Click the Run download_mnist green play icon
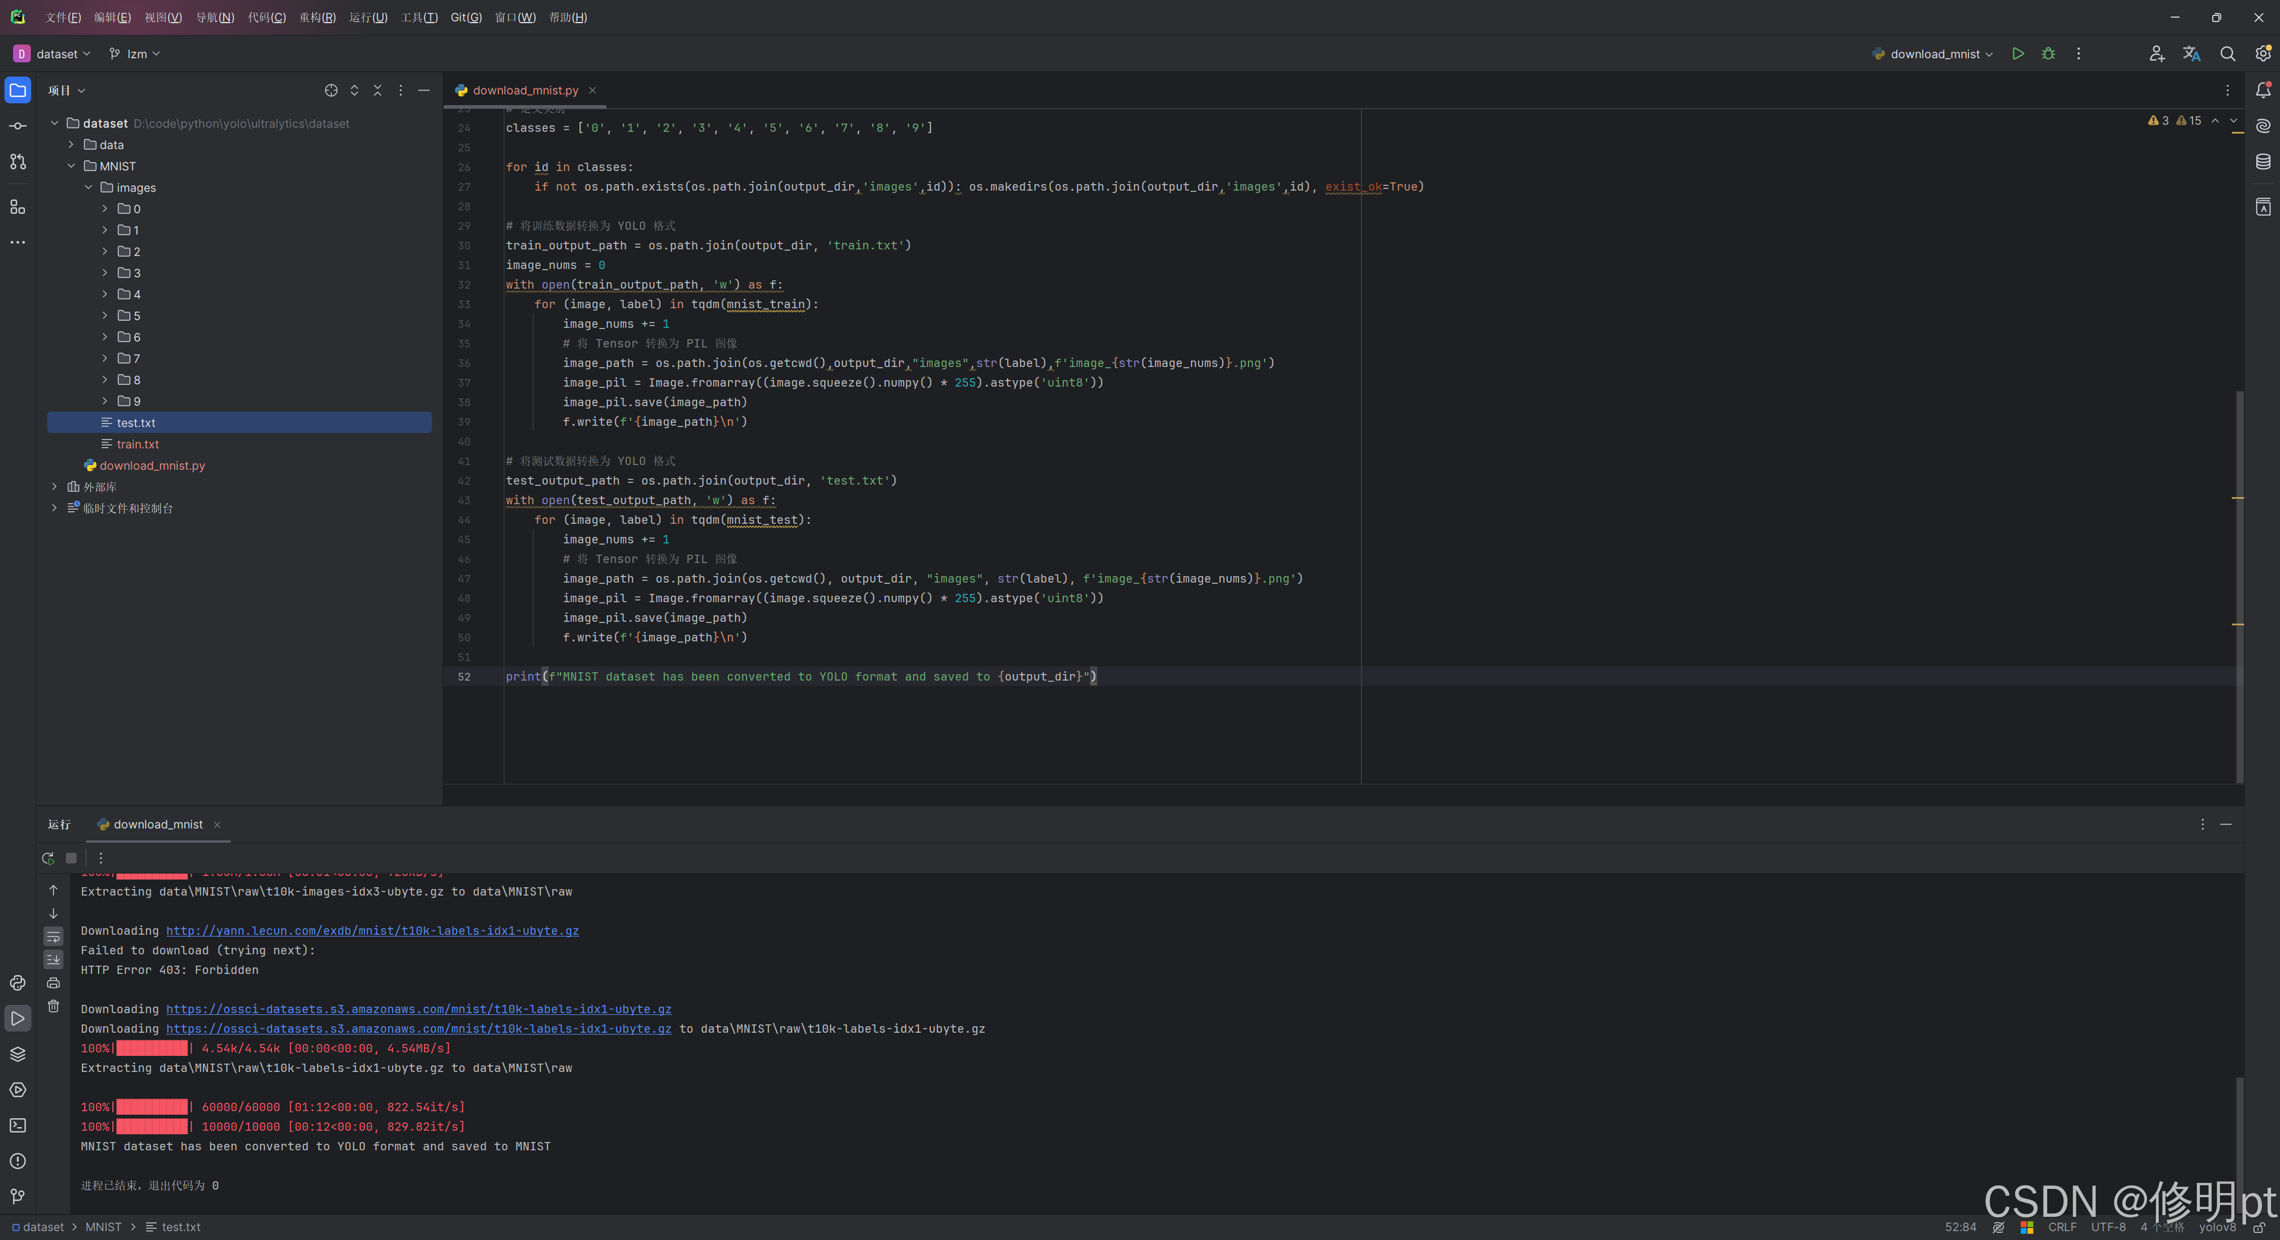The height and width of the screenshot is (1240, 2280). (x=2017, y=54)
